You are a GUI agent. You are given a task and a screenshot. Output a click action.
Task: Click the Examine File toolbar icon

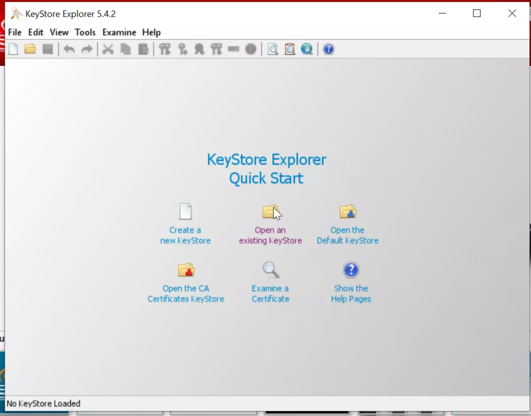click(x=273, y=49)
